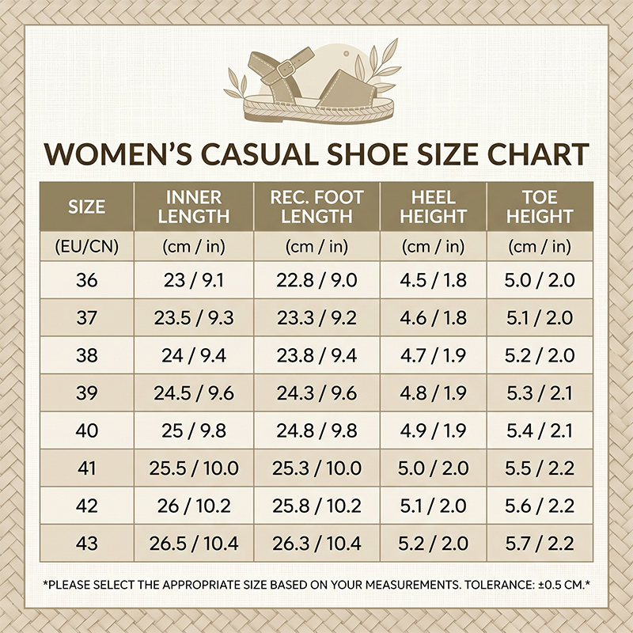Select the HEEL HEIGHT column header

(433, 207)
